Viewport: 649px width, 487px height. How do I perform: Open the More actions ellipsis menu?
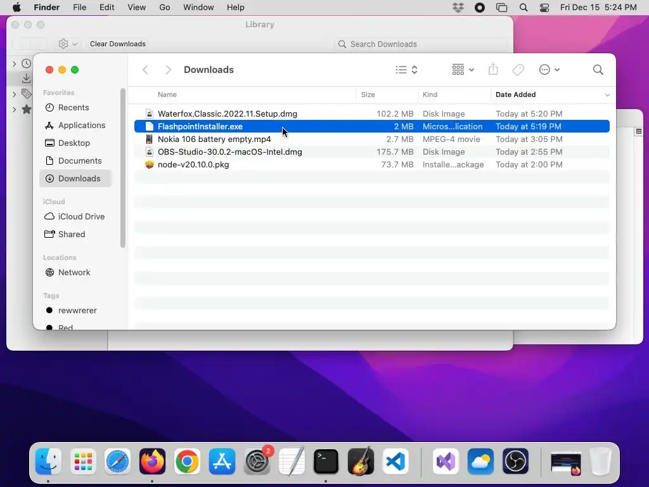tap(549, 70)
